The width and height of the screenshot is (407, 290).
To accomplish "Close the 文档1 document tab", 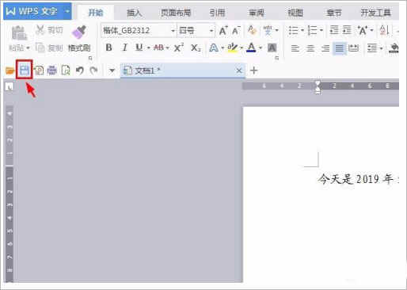I will tap(239, 71).
